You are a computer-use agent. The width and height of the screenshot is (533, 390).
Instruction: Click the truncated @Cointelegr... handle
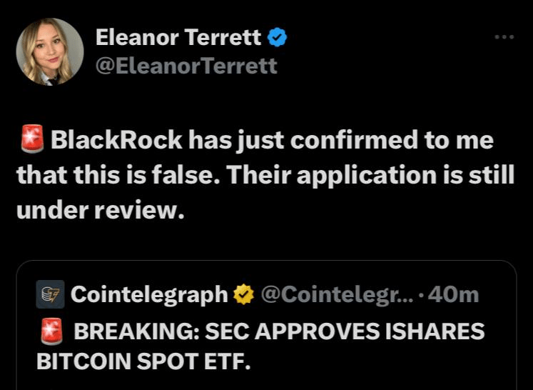[x=337, y=294]
